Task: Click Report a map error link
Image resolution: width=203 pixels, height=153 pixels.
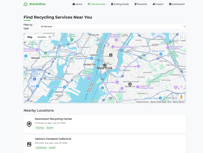Action: 179,102
